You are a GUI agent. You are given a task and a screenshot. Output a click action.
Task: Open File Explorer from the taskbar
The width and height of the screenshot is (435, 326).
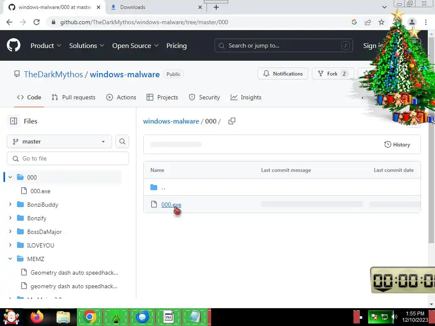pyautogui.click(x=63, y=317)
